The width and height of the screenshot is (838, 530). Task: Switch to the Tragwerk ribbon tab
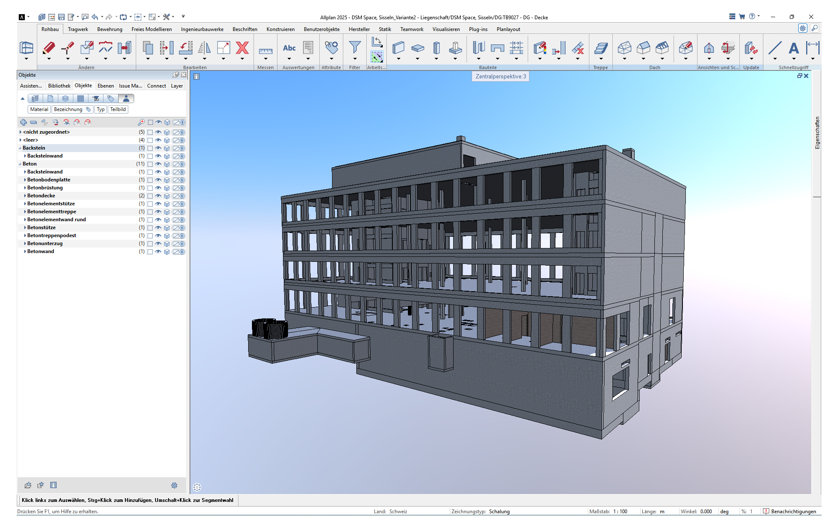pyautogui.click(x=78, y=29)
